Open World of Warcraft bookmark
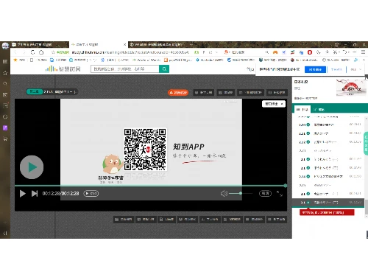The height and width of the screenshot is (280, 368). click(146, 60)
